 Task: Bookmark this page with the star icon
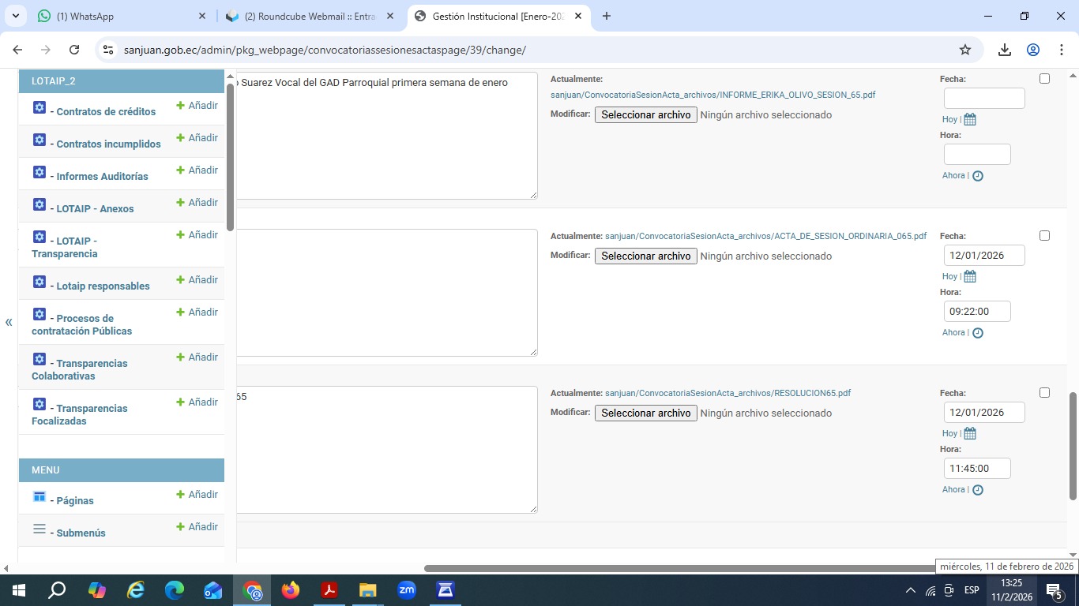point(964,50)
